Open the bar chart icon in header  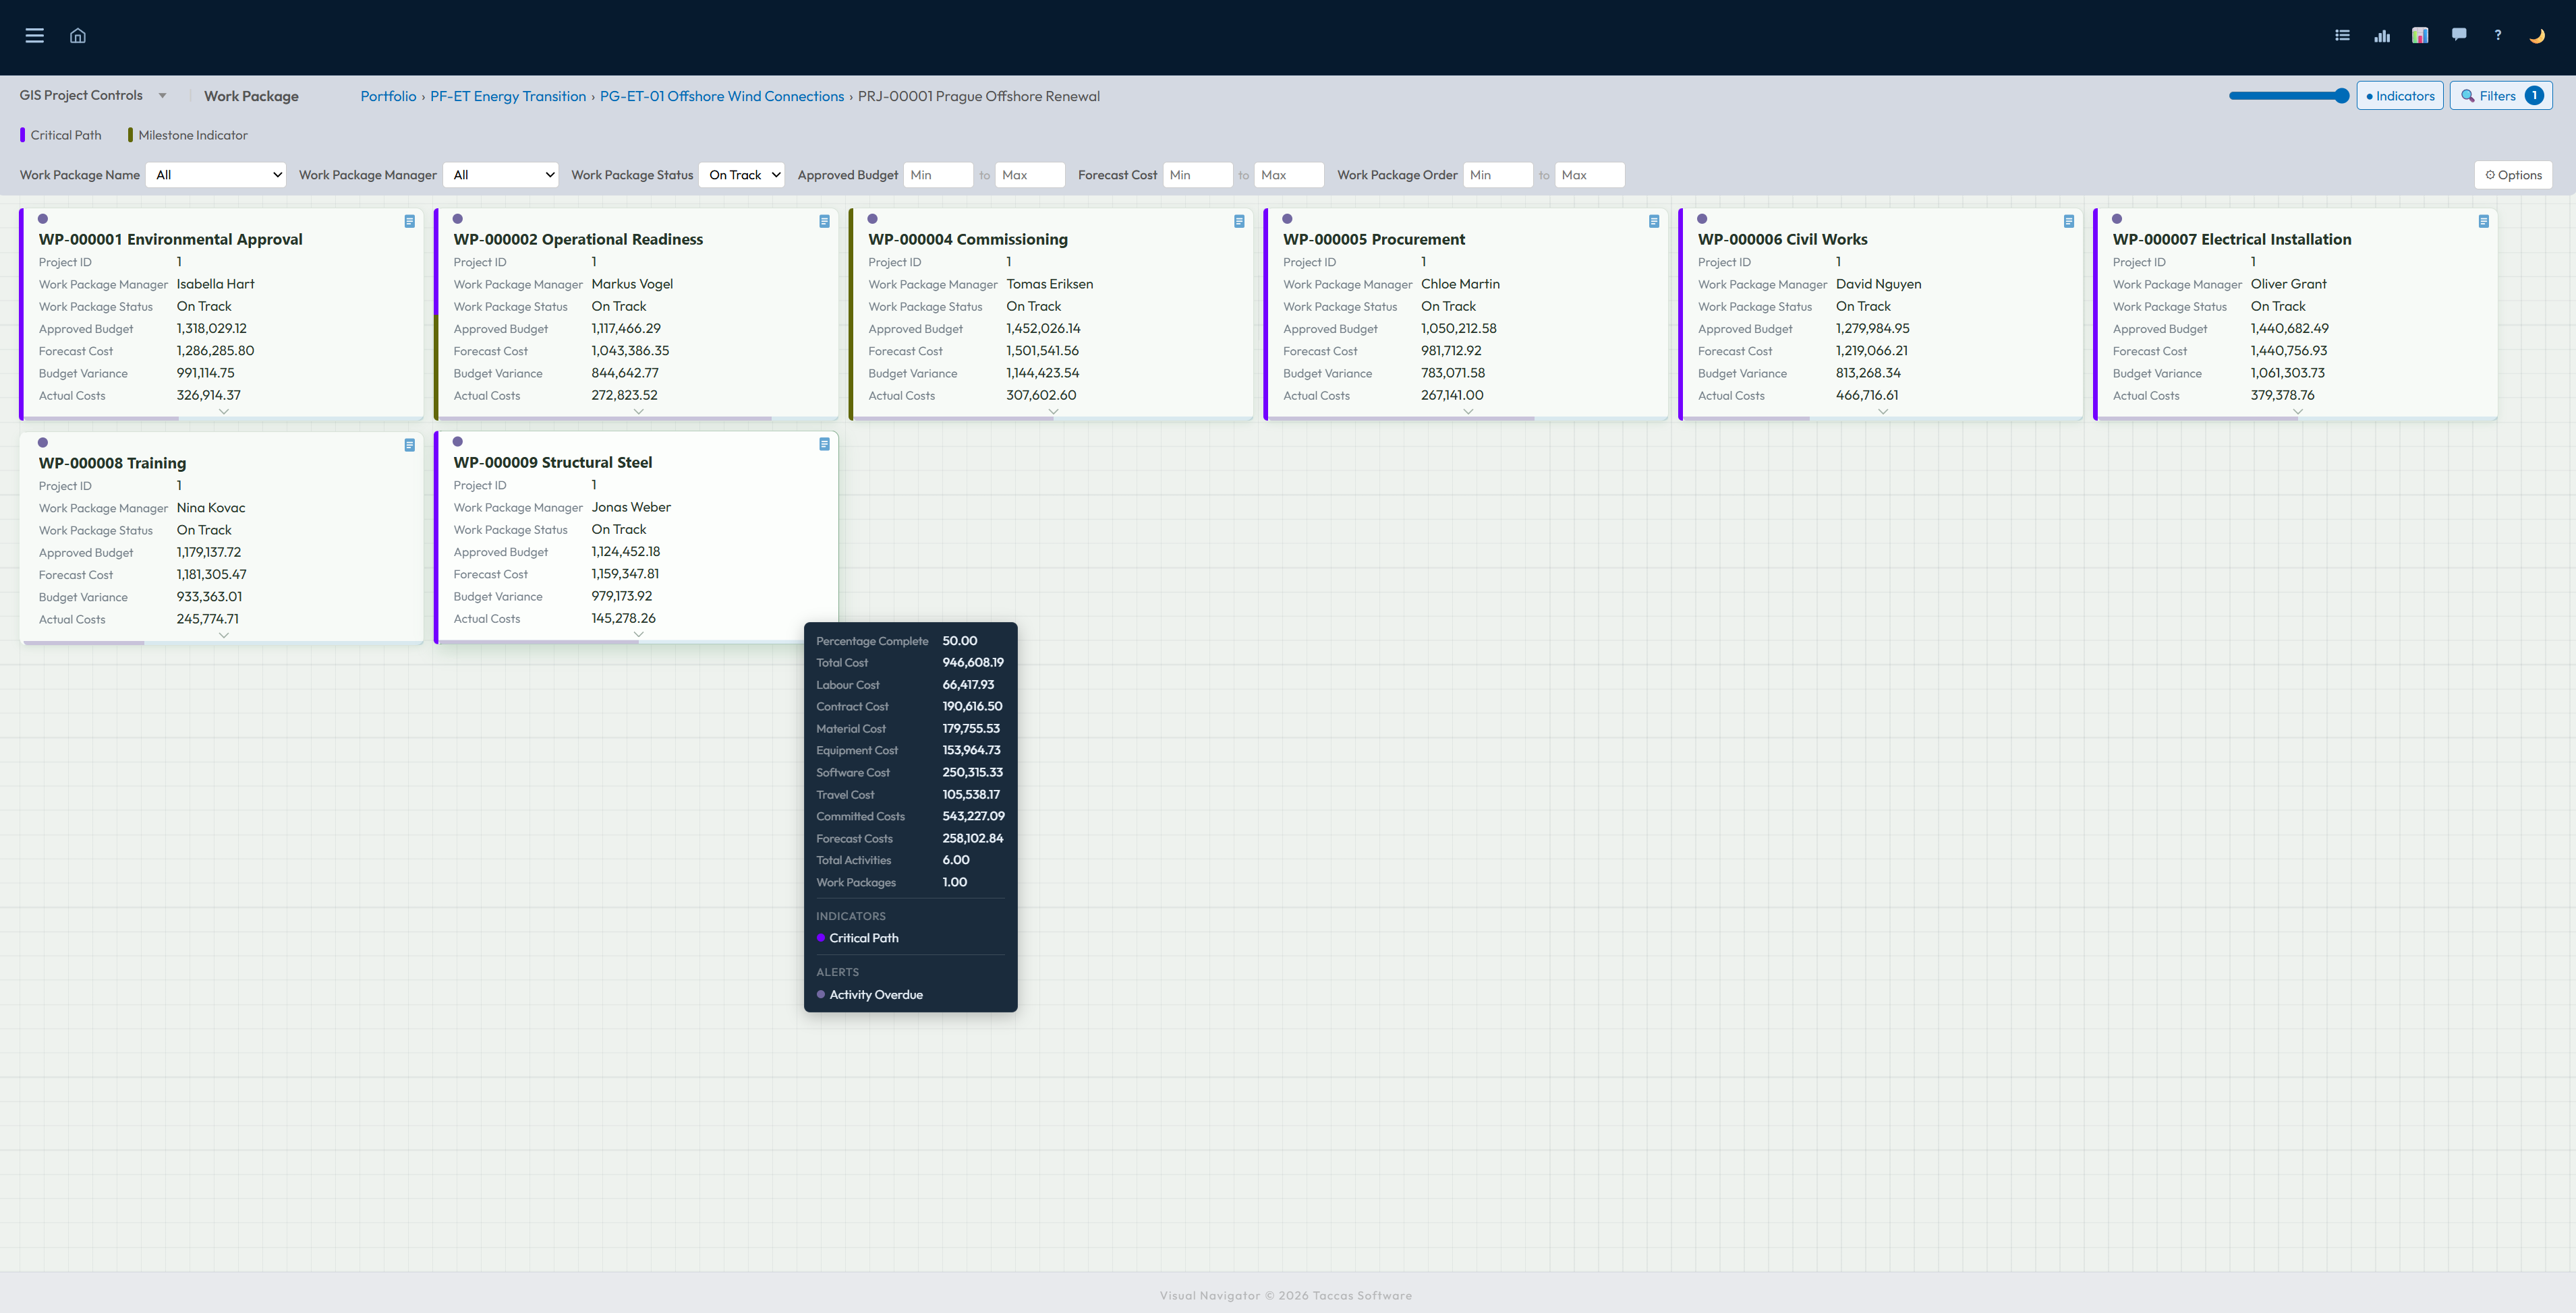tap(2382, 36)
